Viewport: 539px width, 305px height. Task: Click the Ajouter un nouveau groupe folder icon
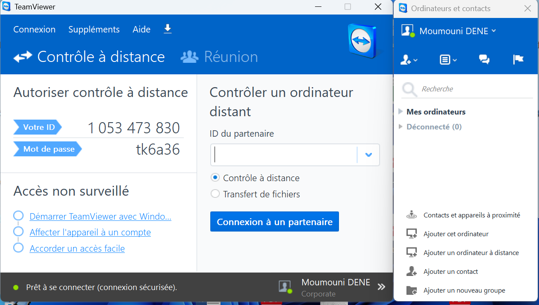pyautogui.click(x=411, y=290)
